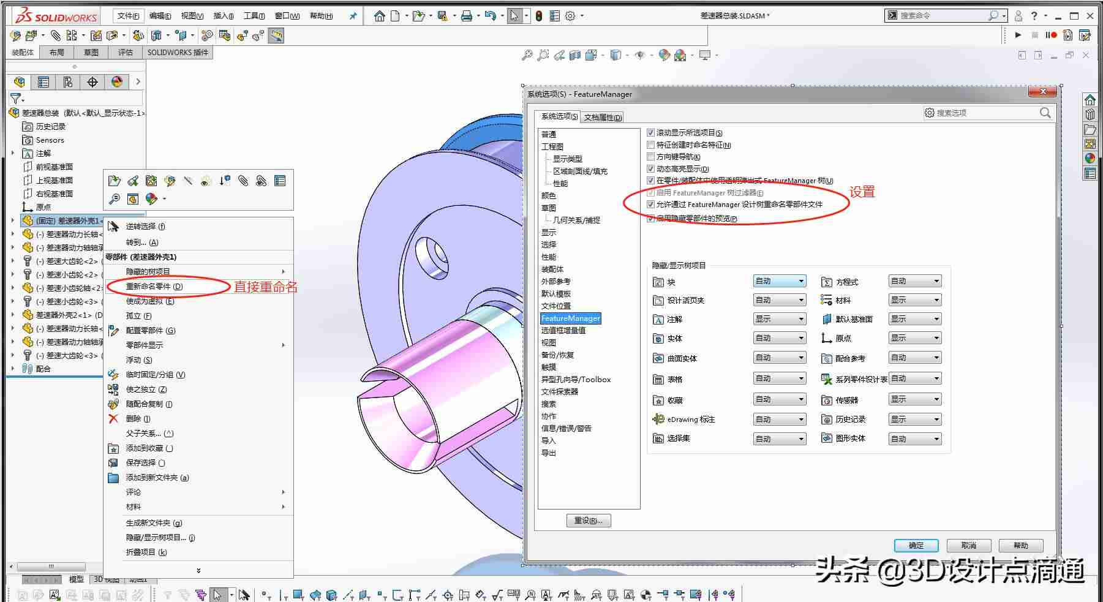Toggle 允许通过FeatureManager设计树重命名零部件文件 checkbox
Viewport: 1103px width, 602px height.
(x=651, y=205)
